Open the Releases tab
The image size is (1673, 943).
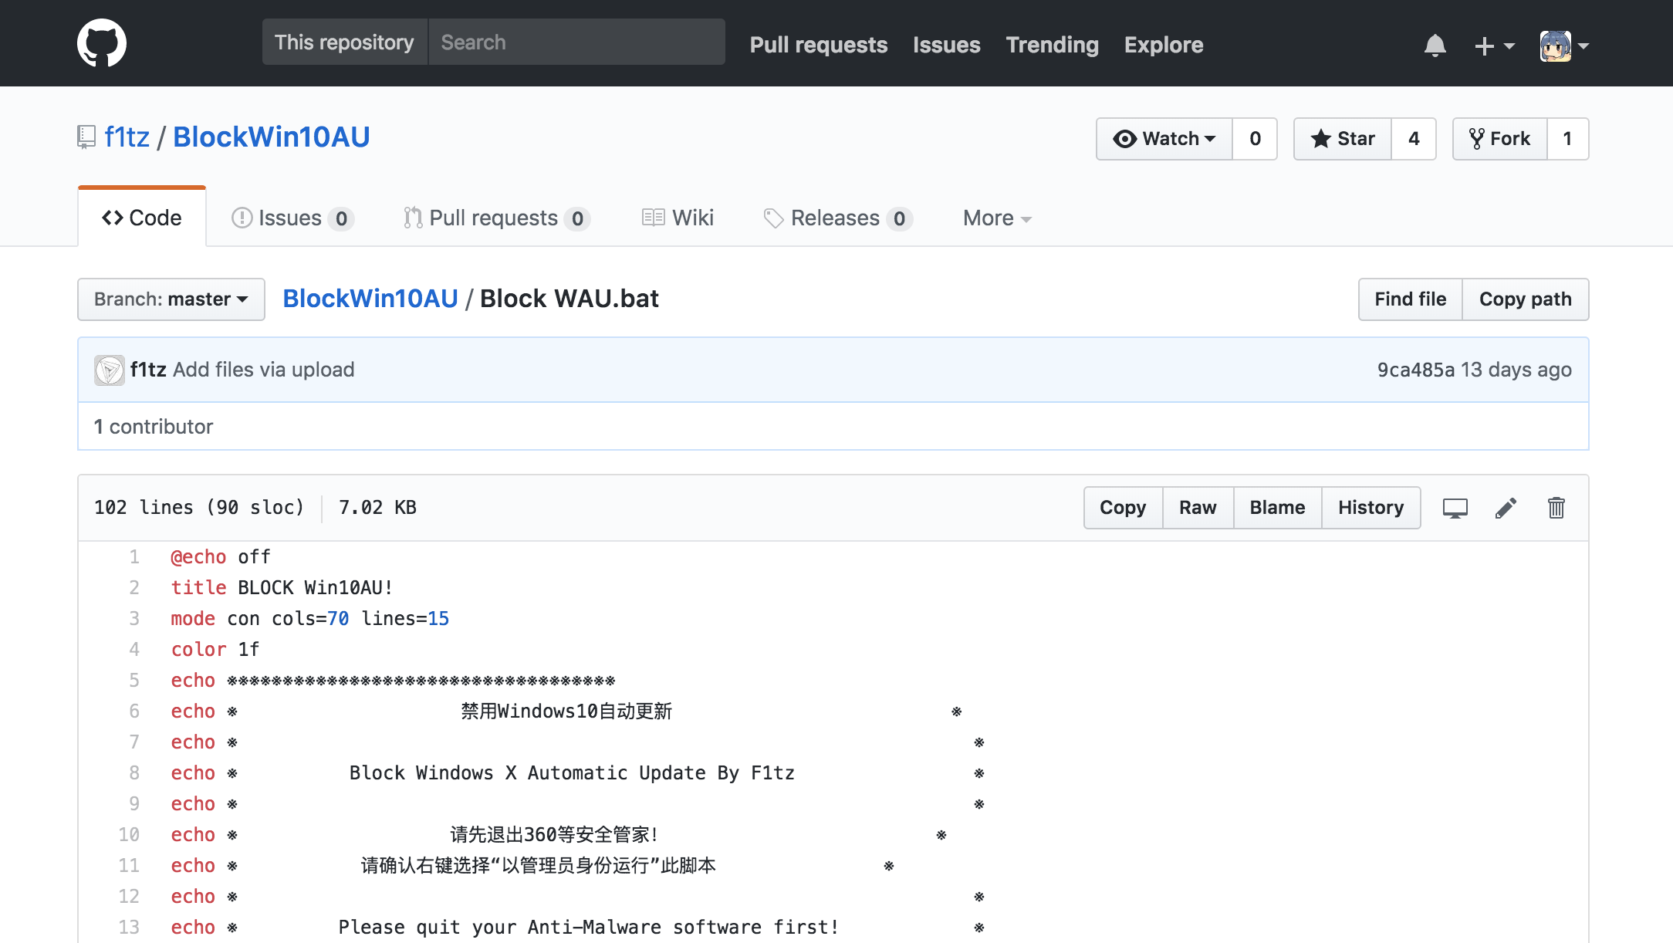click(838, 218)
